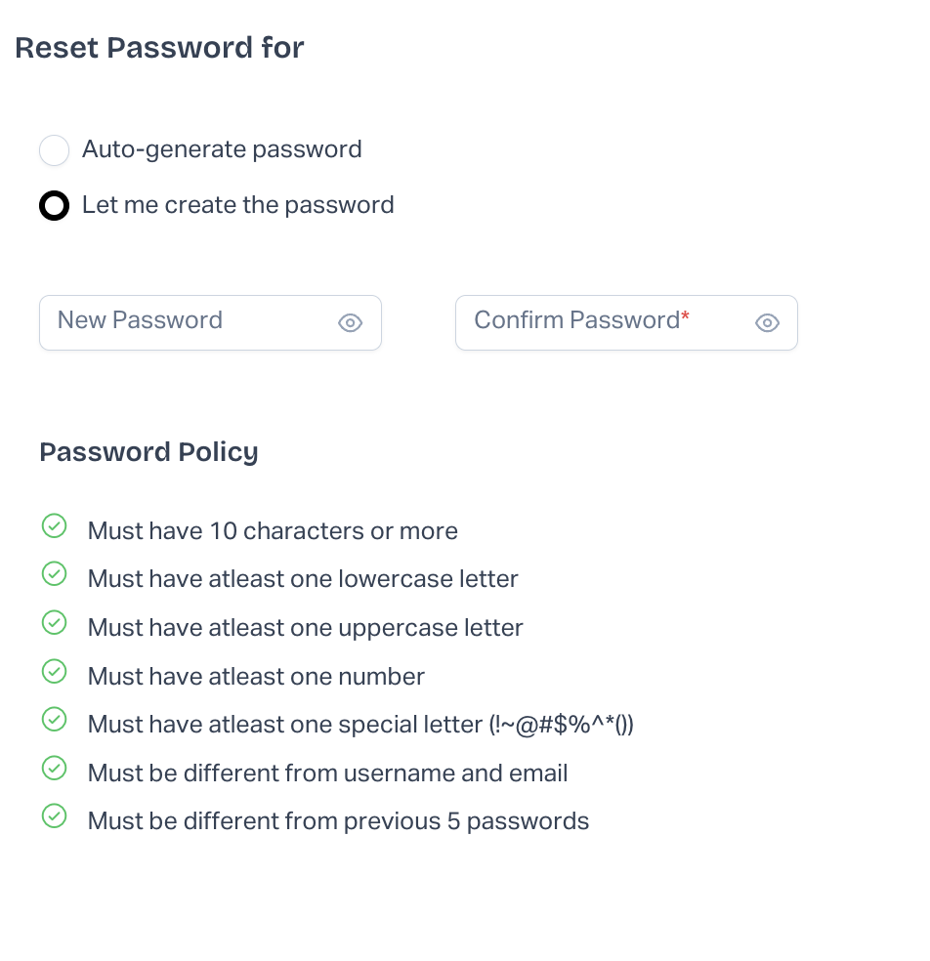Toggle Confirm Password visibility with its eye icon

click(x=767, y=323)
